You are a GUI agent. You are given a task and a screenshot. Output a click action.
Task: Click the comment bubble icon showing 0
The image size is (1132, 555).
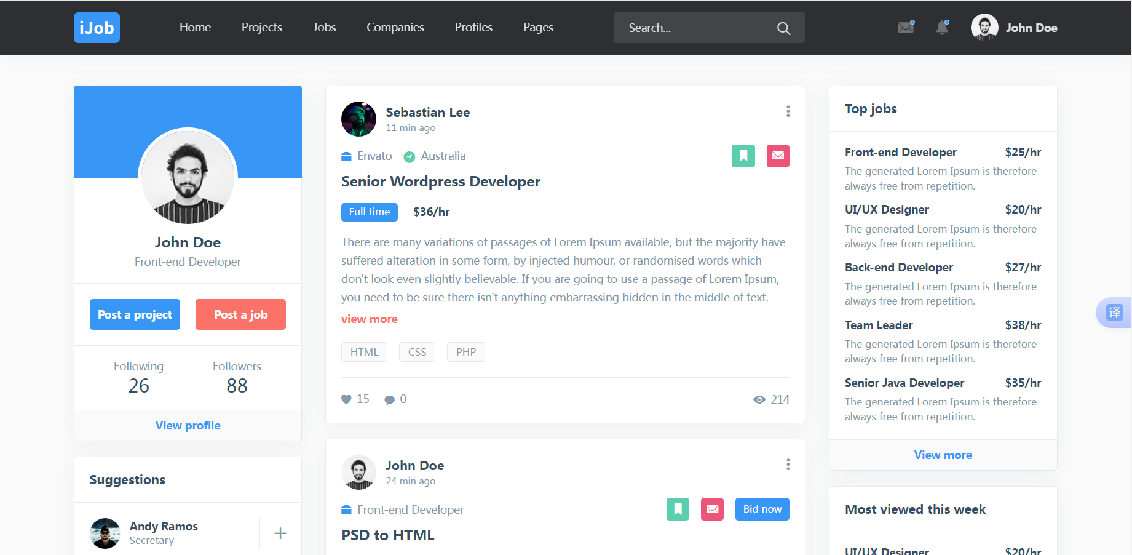click(389, 399)
